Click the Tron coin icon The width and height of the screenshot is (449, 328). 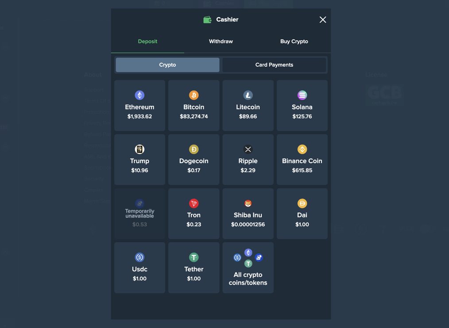pyautogui.click(x=194, y=203)
